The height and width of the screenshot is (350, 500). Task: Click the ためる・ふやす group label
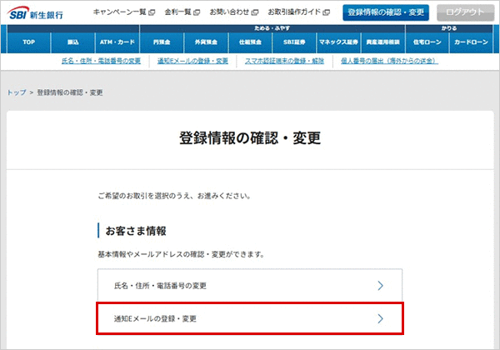pyautogui.click(x=272, y=28)
